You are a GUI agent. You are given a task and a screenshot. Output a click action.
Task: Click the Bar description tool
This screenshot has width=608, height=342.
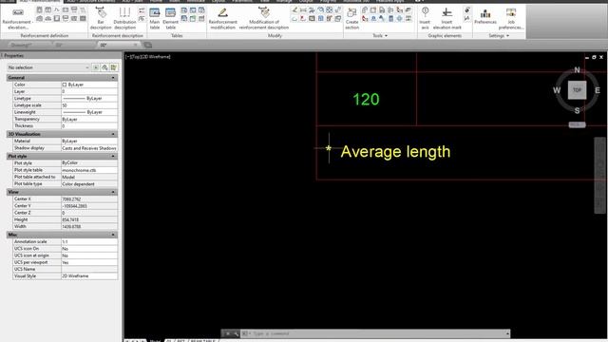[x=101, y=18]
